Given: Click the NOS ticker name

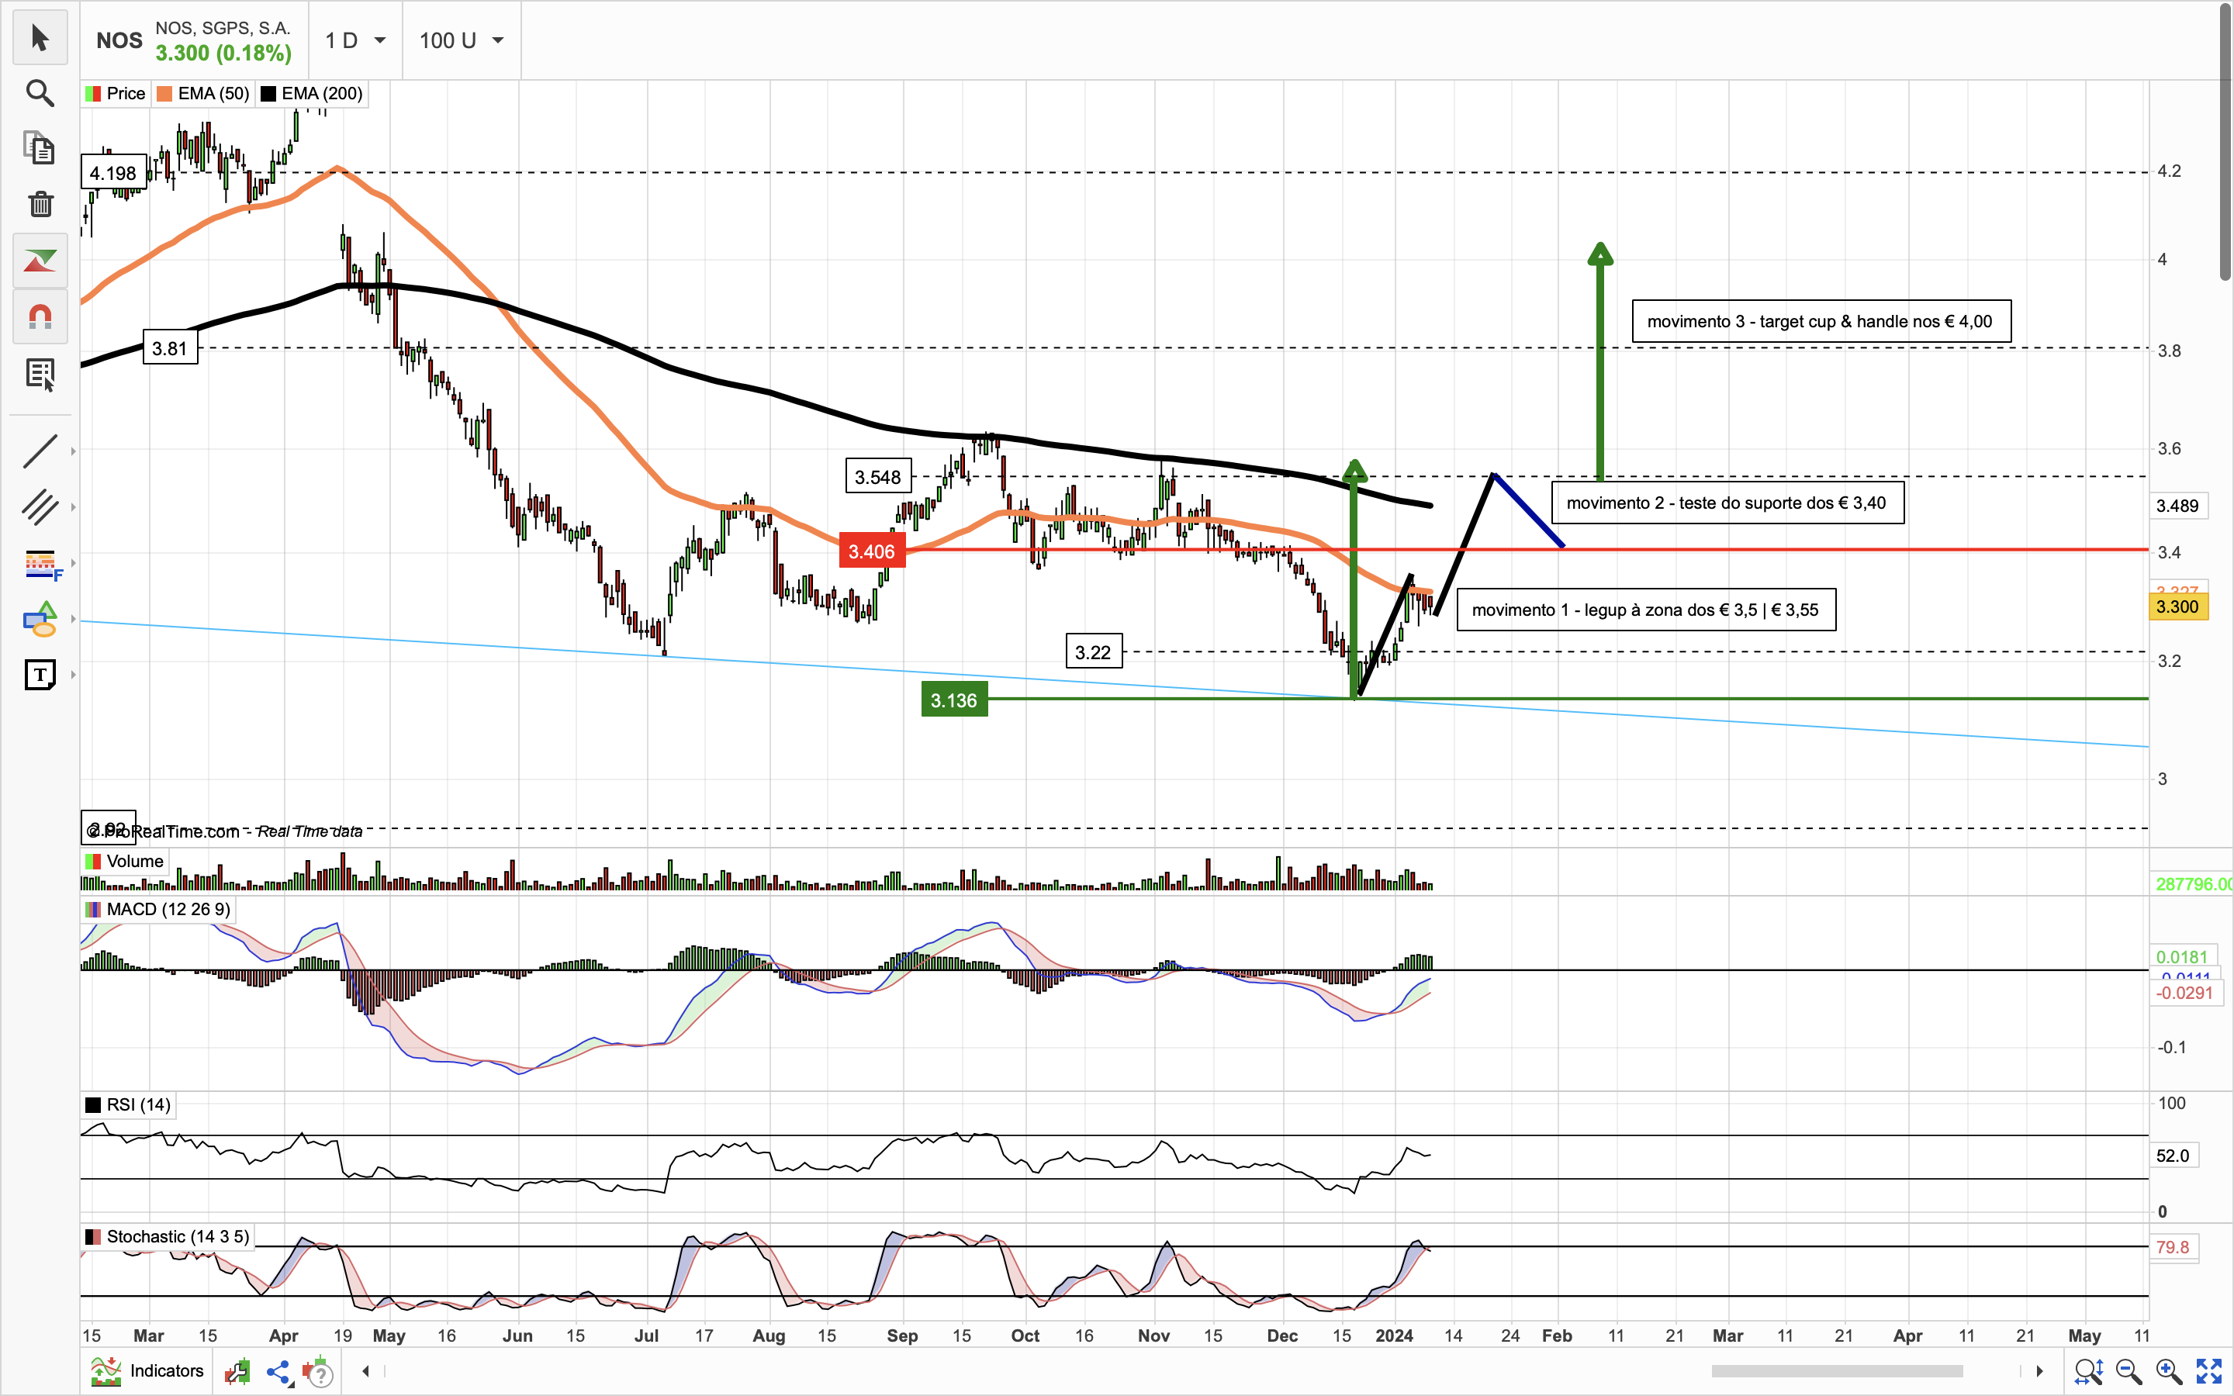Looking at the screenshot, I should [119, 40].
